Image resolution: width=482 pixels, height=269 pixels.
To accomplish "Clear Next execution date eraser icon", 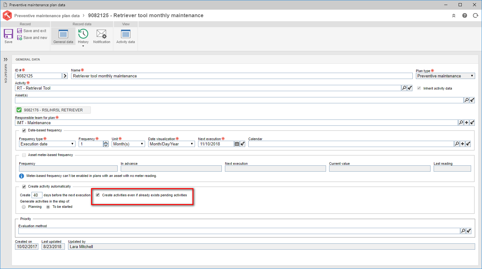I will pos(243,144).
